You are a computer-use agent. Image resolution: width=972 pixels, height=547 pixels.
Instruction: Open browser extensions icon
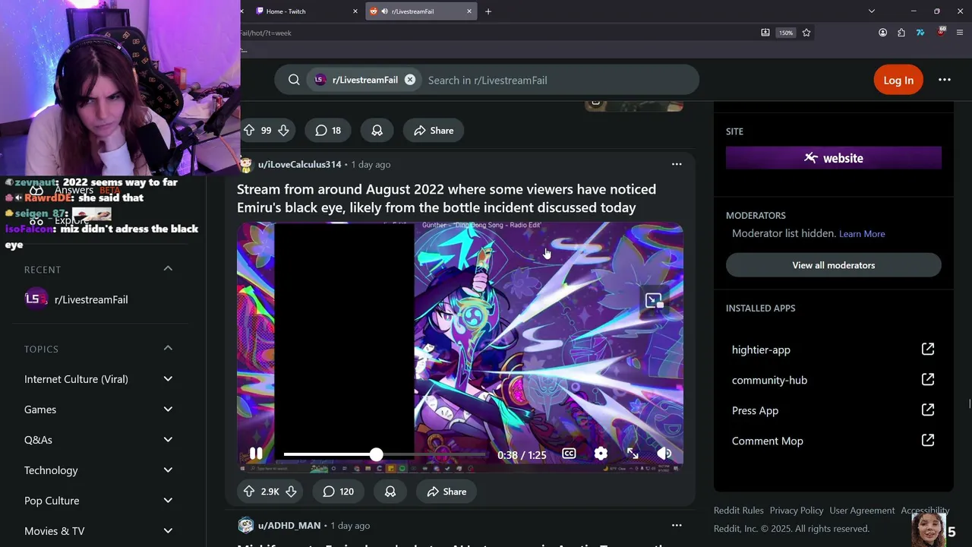[x=901, y=33]
